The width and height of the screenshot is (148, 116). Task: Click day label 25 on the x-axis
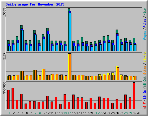click(113, 113)
